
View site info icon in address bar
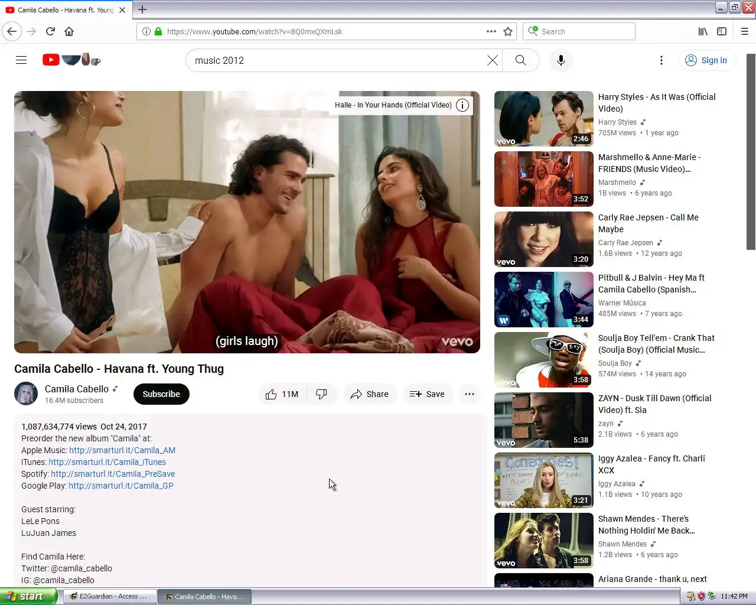[146, 31]
